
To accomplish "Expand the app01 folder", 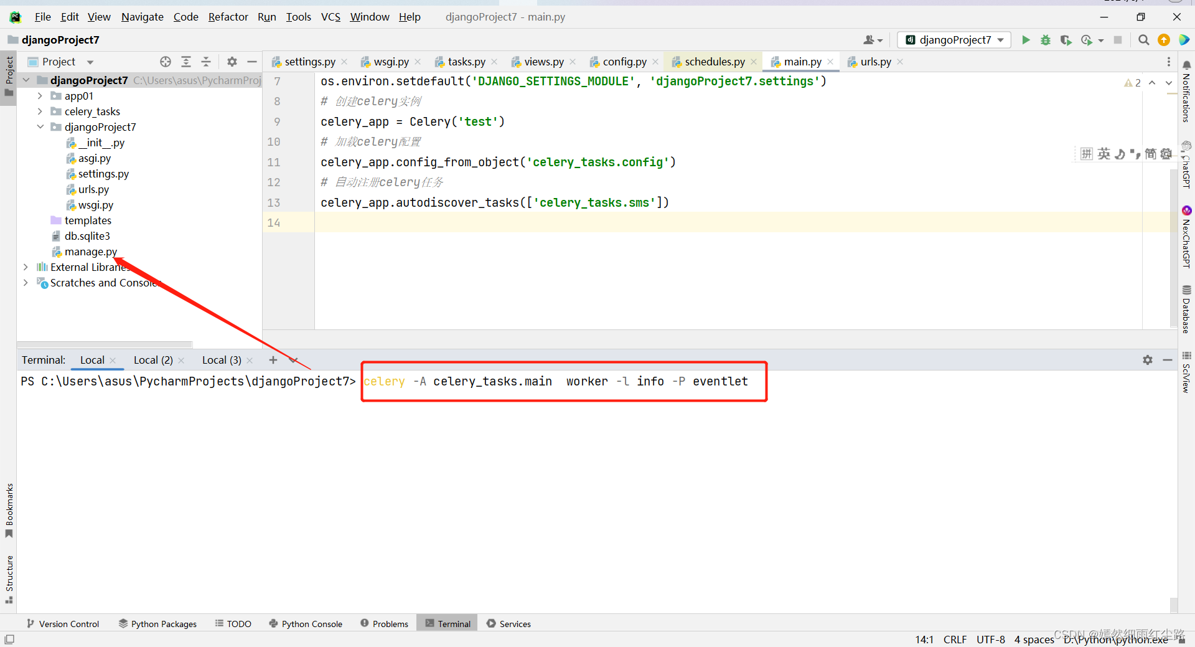I will click(x=40, y=96).
